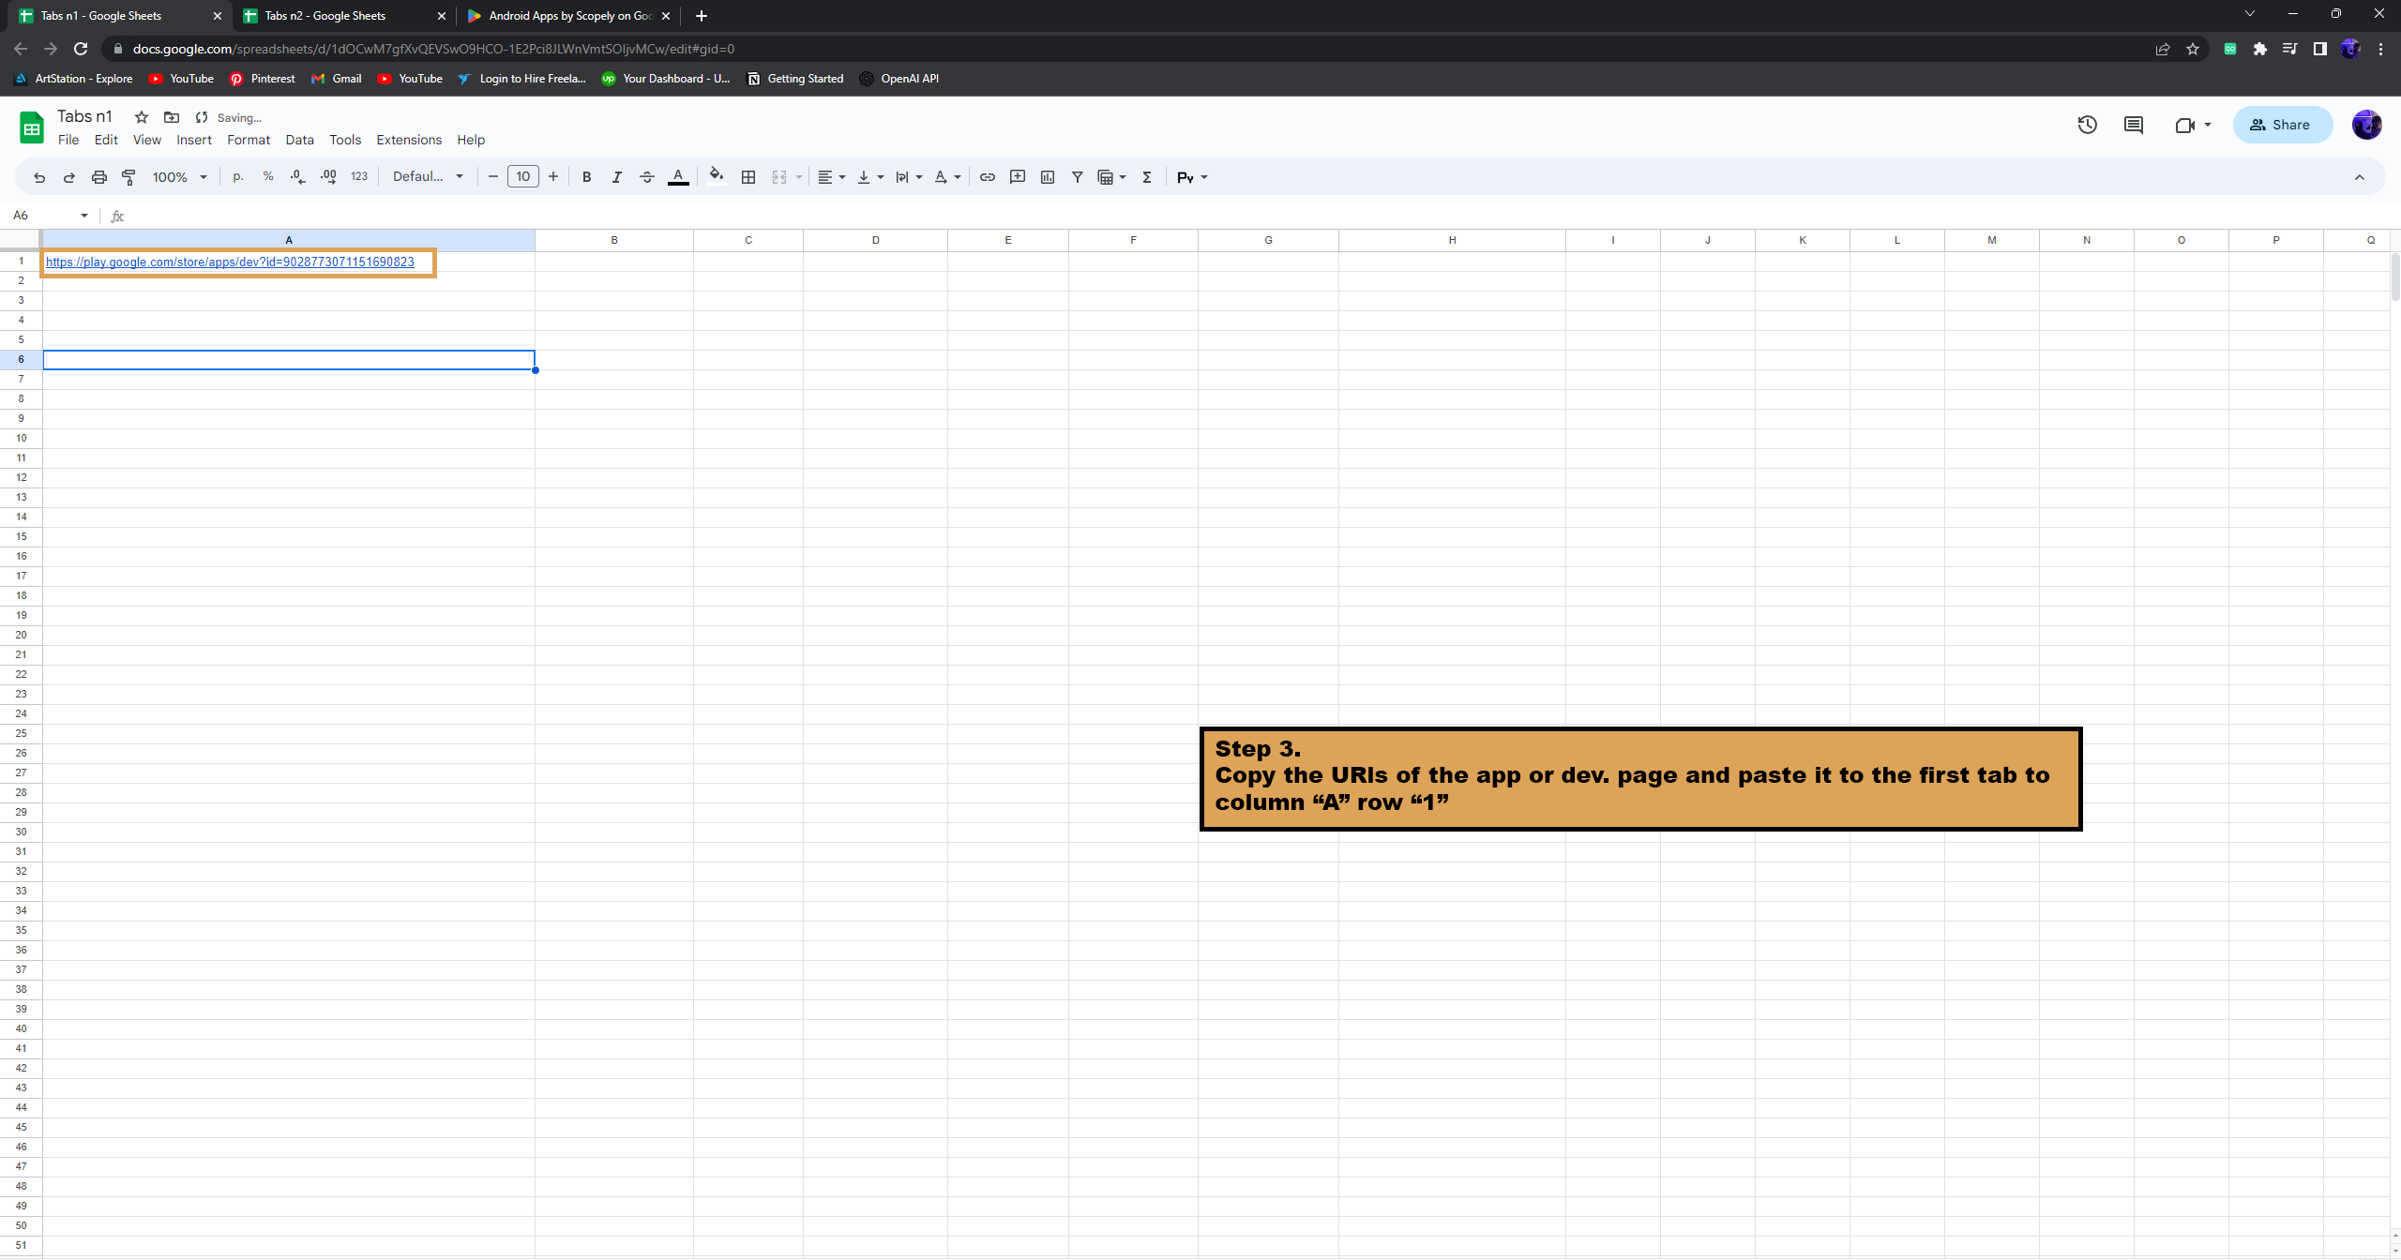The width and height of the screenshot is (2401, 1260).
Task: Click the create filter icon
Action: tap(1077, 177)
